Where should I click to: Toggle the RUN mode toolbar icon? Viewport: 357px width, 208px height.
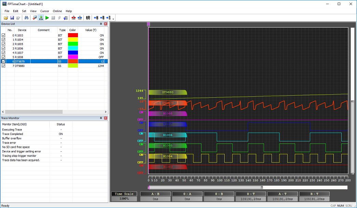click(41, 18)
